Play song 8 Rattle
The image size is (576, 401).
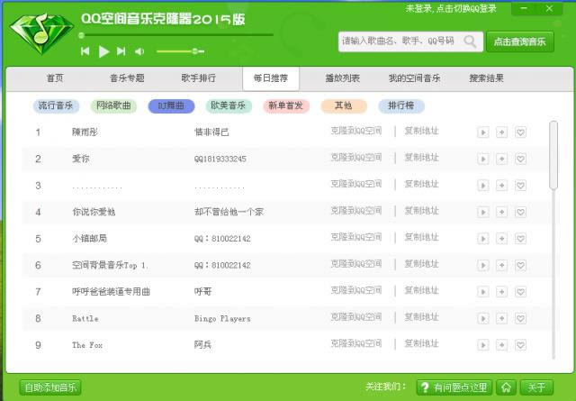pos(483,318)
